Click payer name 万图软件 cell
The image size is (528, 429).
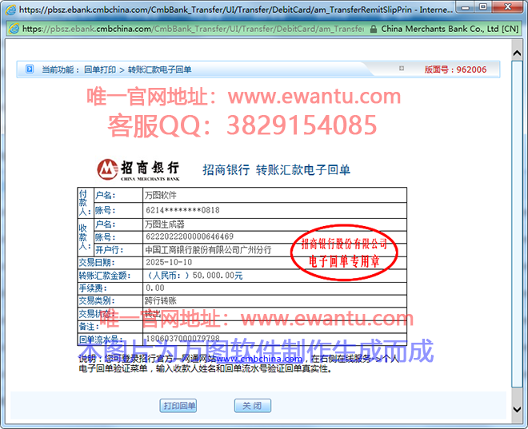(274, 195)
